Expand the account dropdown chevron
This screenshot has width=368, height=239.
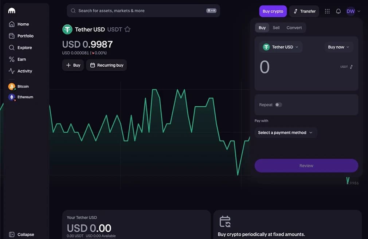coord(359,11)
